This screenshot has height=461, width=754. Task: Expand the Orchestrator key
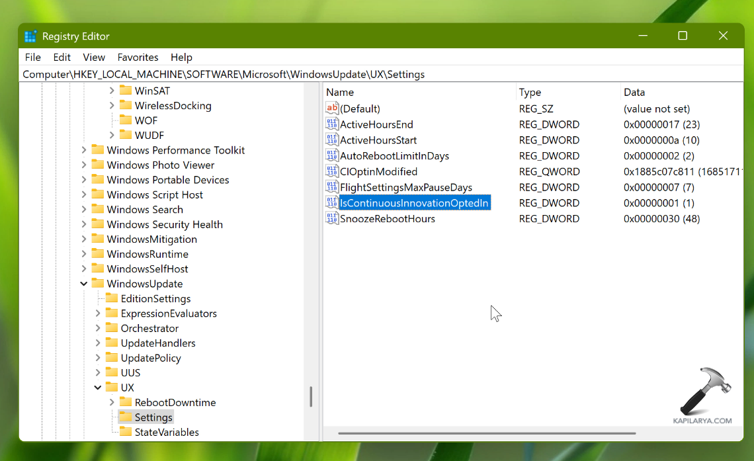coord(97,327)
